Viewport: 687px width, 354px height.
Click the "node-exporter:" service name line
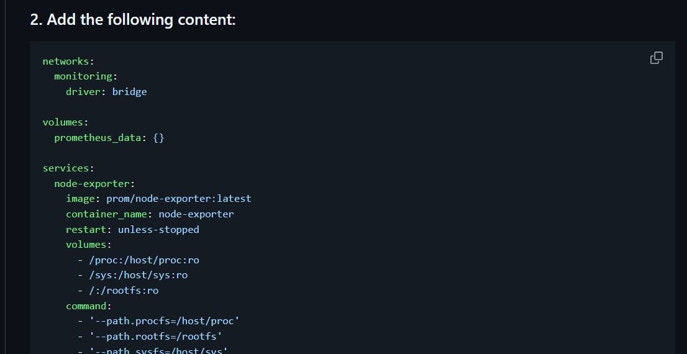coord(94,184)
